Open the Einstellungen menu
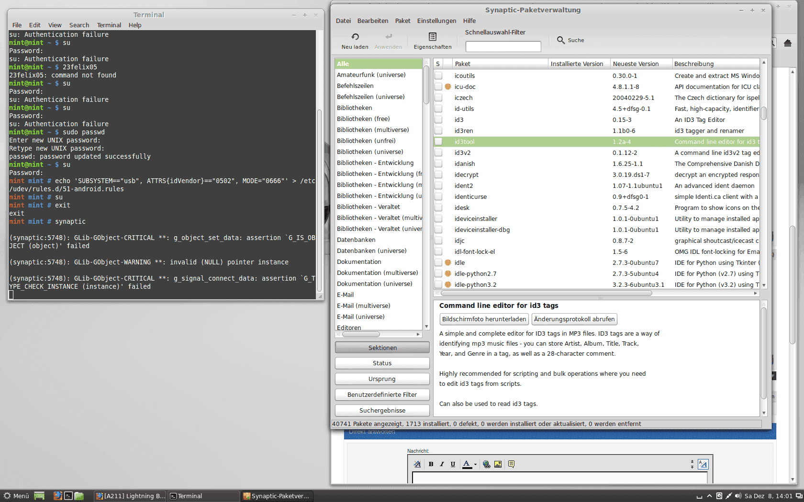This screenshot has width=804, height=502. tap(436, 21)
